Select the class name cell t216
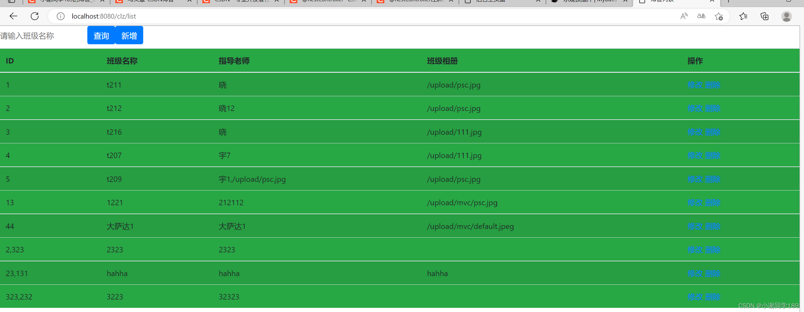 point(114,132)
